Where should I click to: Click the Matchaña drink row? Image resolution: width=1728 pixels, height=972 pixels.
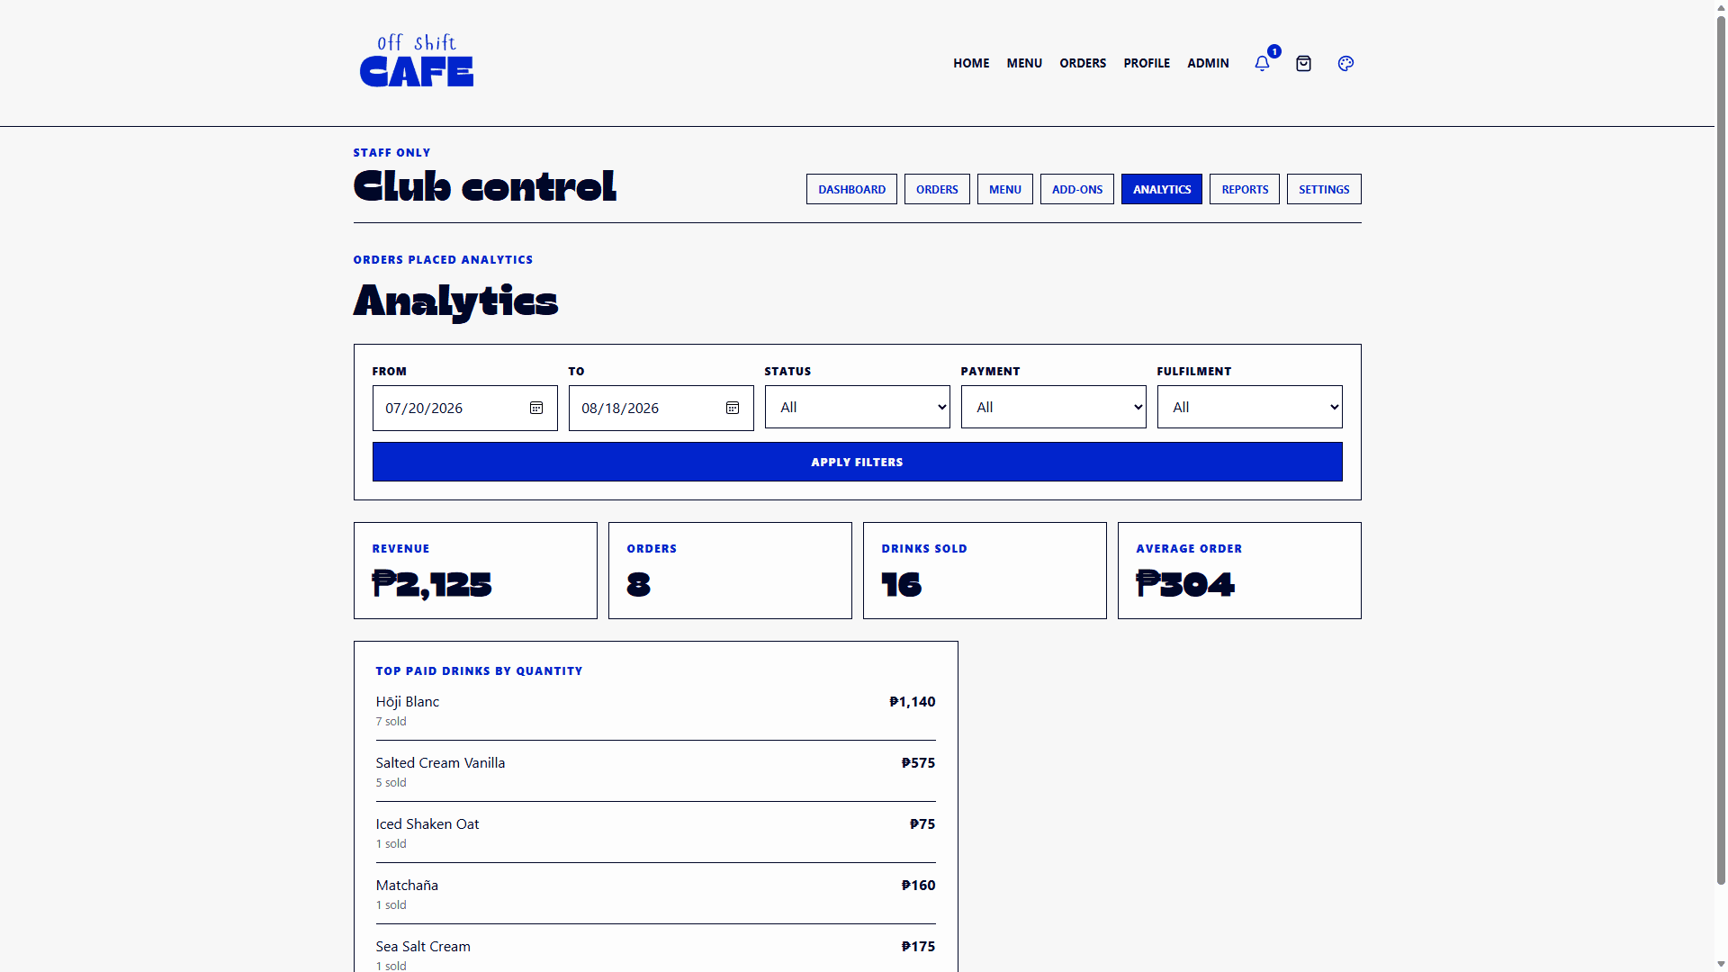(655, 895)
